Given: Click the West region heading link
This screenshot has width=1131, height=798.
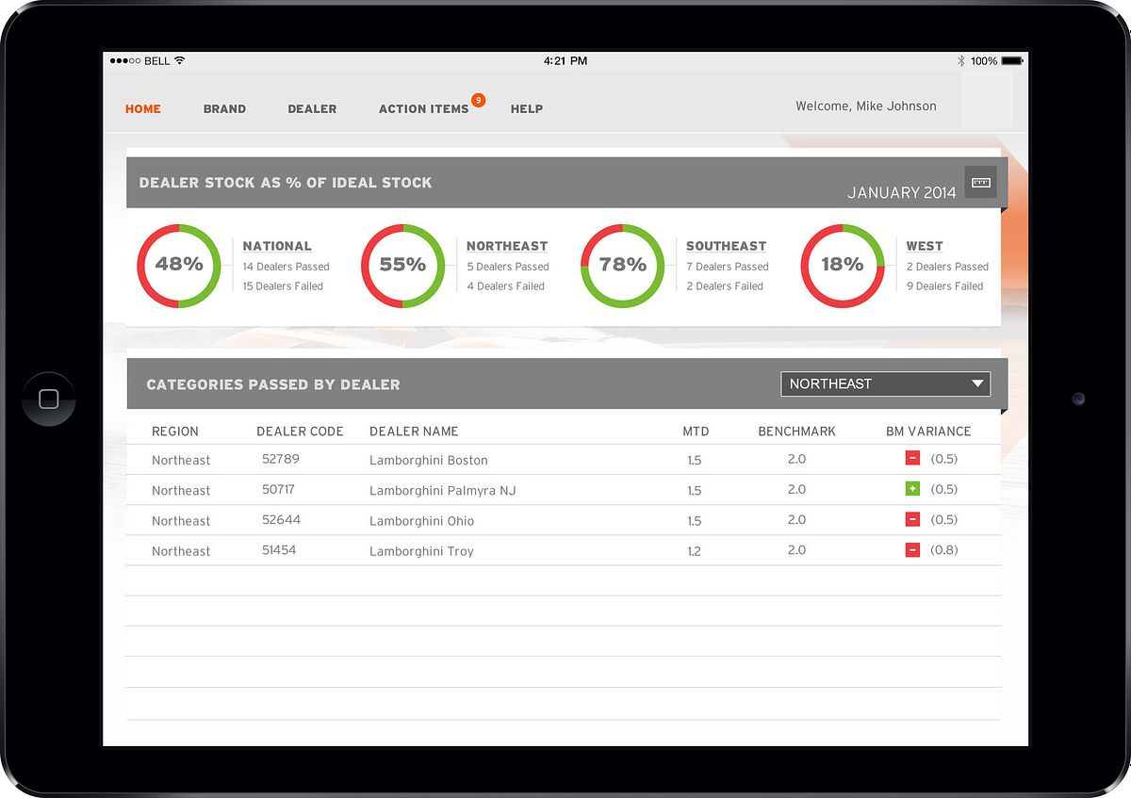Looking at the screenshot, I should point(924,246).
